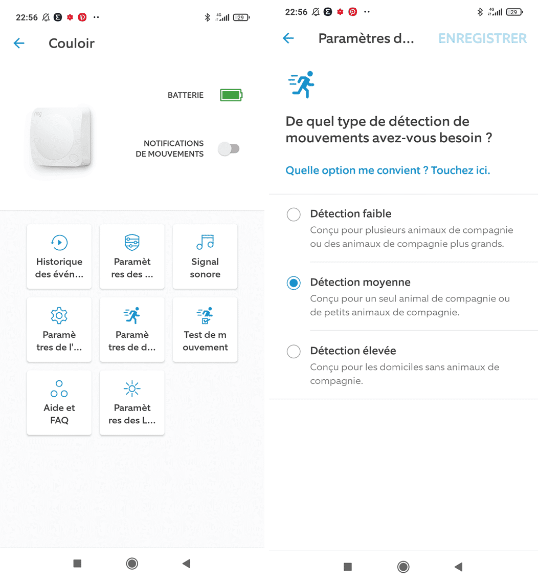538x583 pixels.
Task: Open the gear device settings tile
Action: pyautogui.click(x=59, y=330)
